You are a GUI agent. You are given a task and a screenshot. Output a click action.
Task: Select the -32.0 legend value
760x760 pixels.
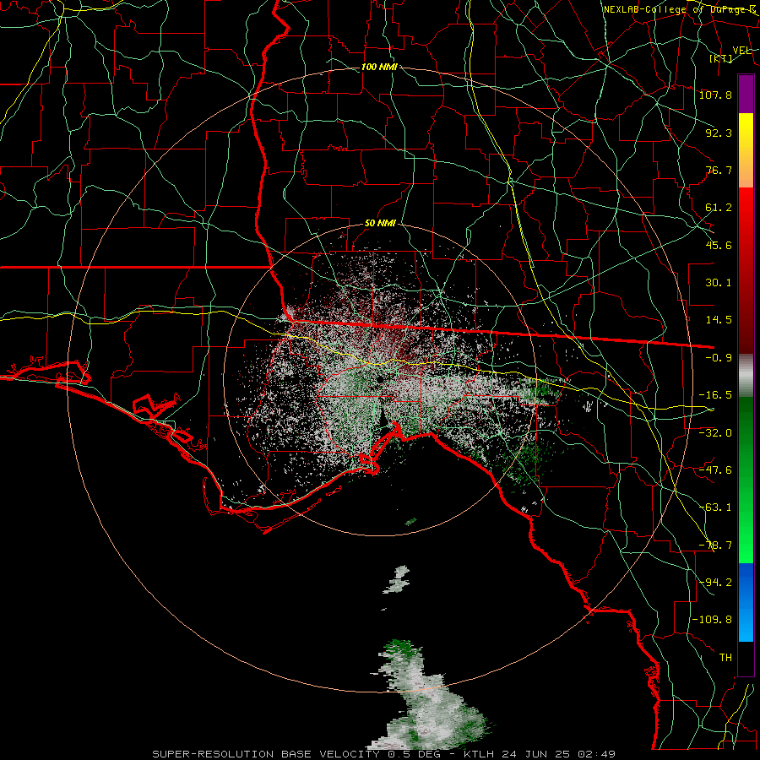tap(715, 432)
